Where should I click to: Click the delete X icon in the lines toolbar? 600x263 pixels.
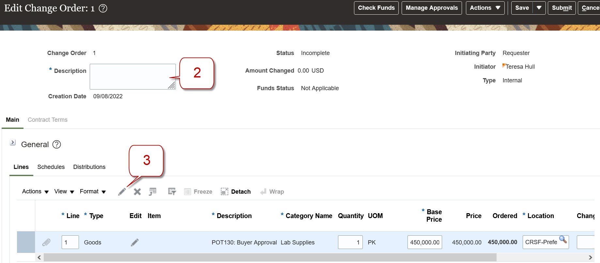coord(137,192)
